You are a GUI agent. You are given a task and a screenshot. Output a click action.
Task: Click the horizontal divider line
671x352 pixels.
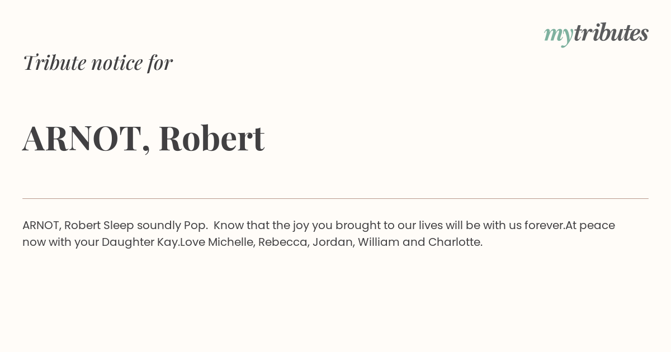tap(335, 198)
